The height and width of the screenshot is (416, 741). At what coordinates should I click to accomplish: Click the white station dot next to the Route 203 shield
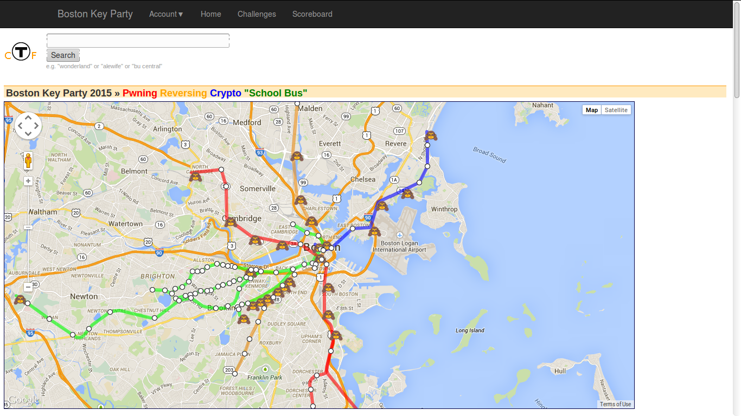[x=235, y=374]
